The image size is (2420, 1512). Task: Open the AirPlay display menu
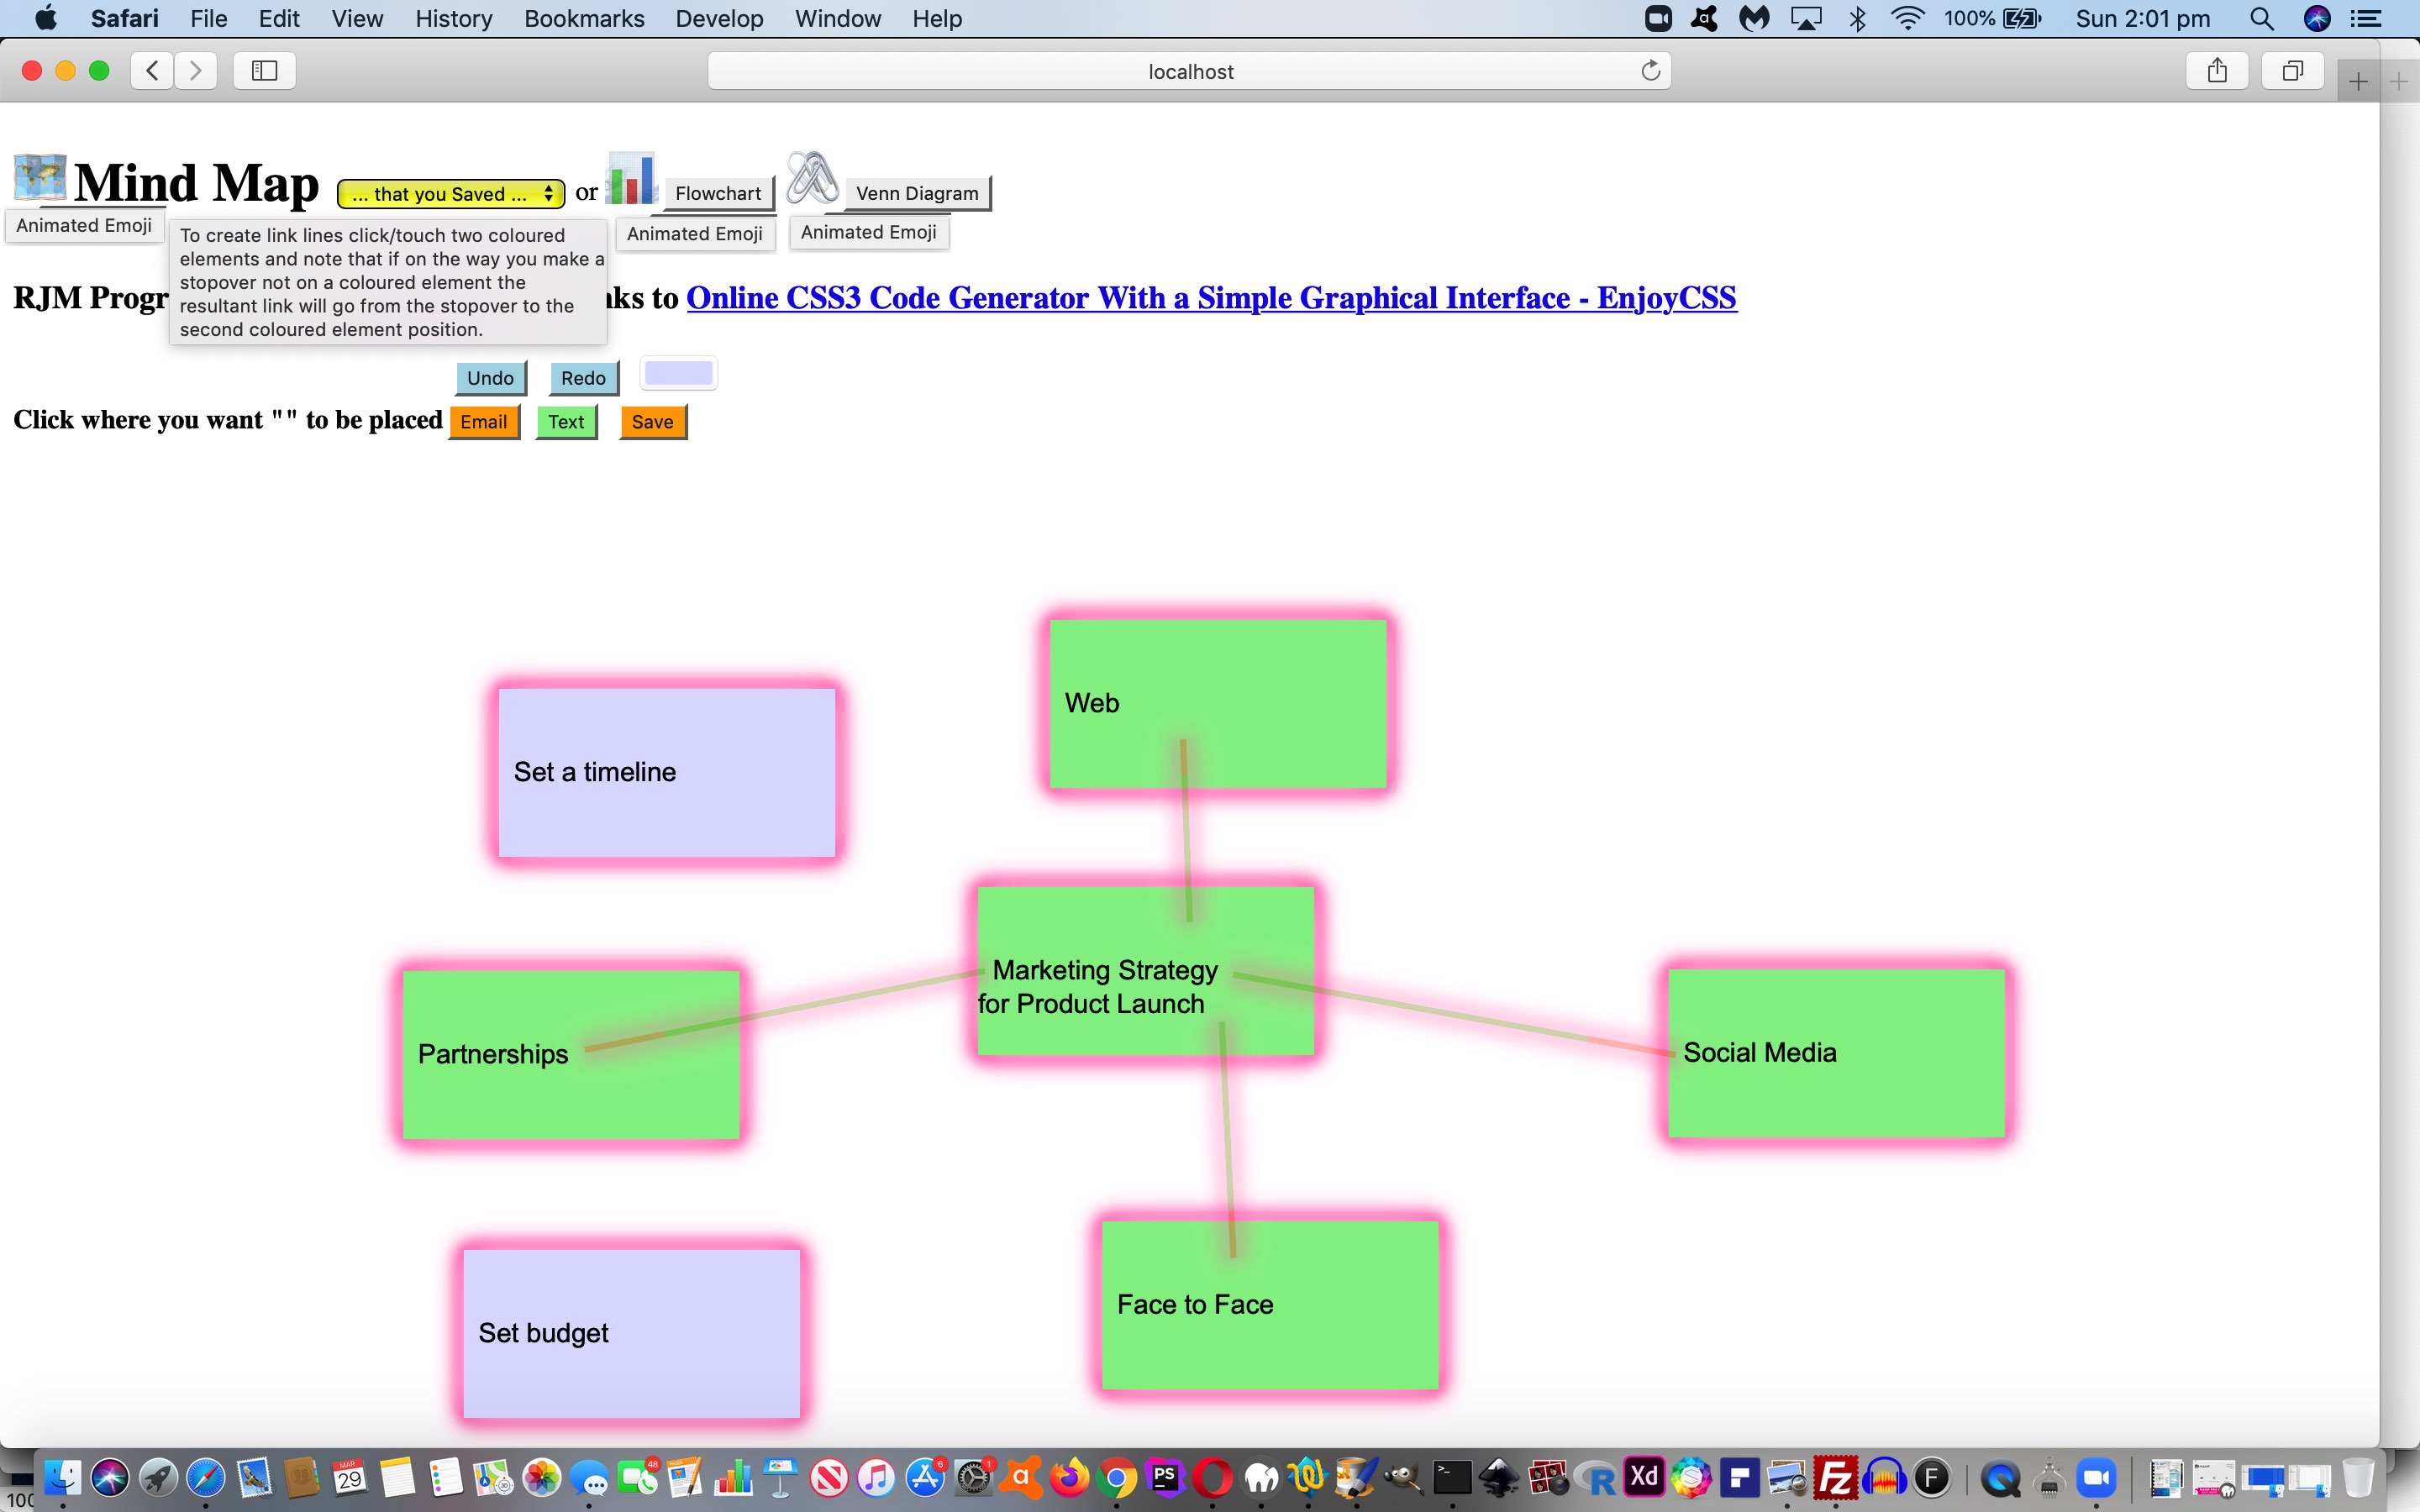pos(1806,18)
